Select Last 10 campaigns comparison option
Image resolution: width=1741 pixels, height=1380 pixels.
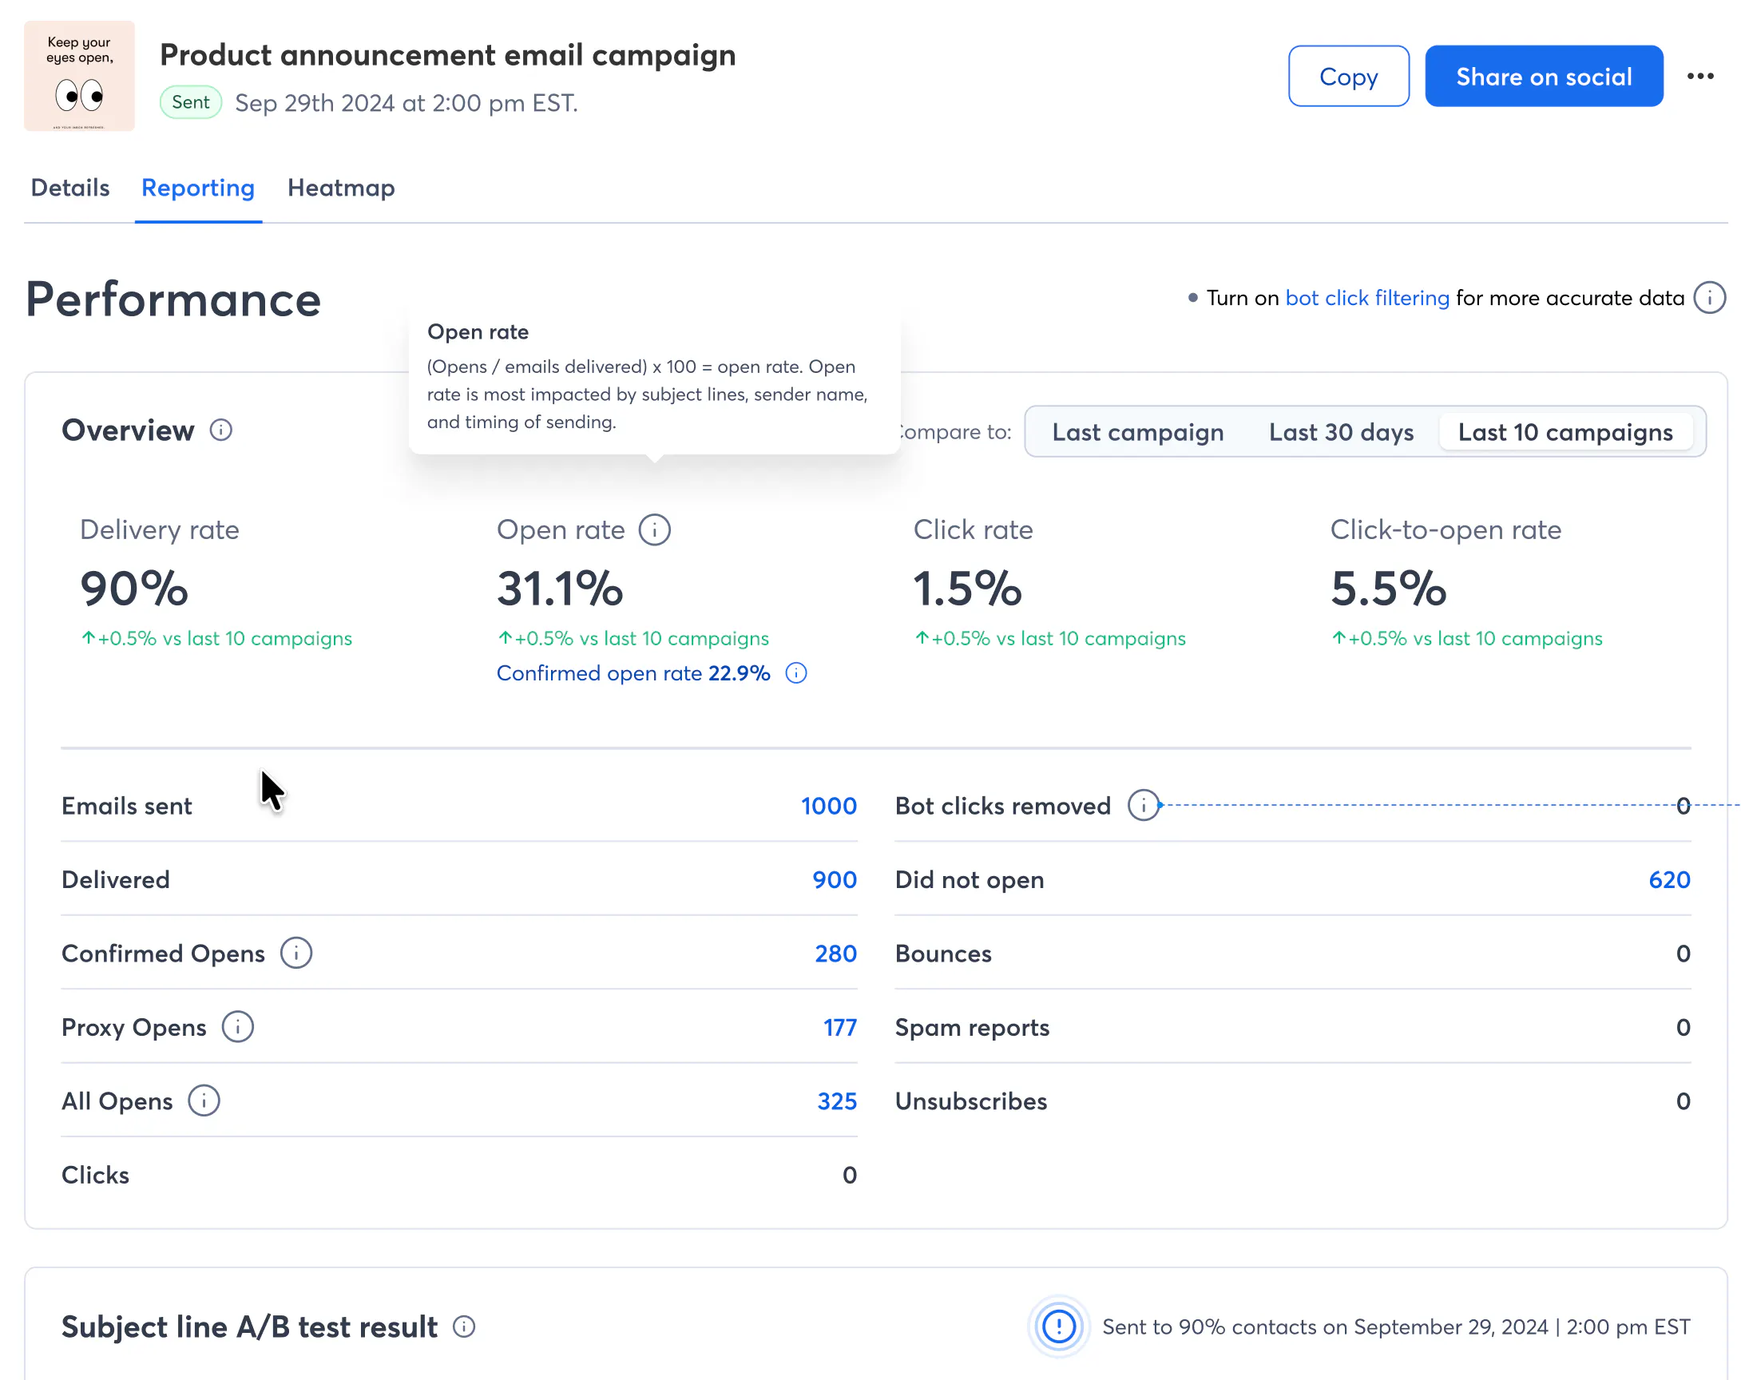point(1565,432)
